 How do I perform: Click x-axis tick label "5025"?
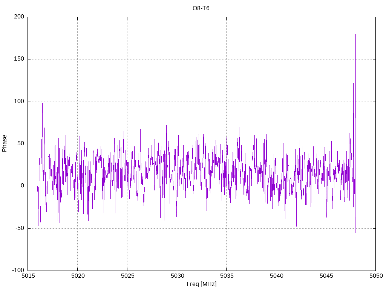(x=127, y=276)
